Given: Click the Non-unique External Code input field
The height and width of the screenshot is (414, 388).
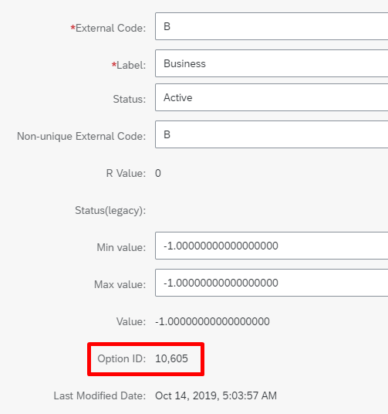Looking at the screenshot, I should [x=272, y=134].
